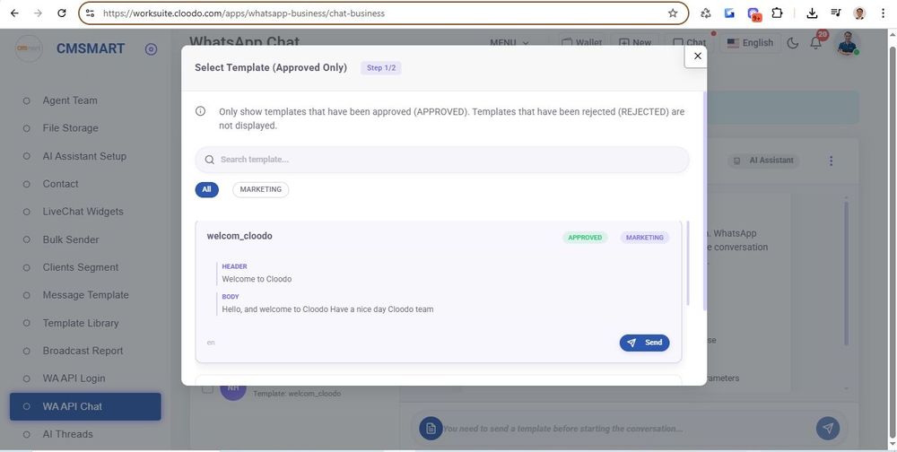Click the New plus icon in header
The height and width of the screenshot is (452, 897).
pyautogui.click(x=634, y=43)
